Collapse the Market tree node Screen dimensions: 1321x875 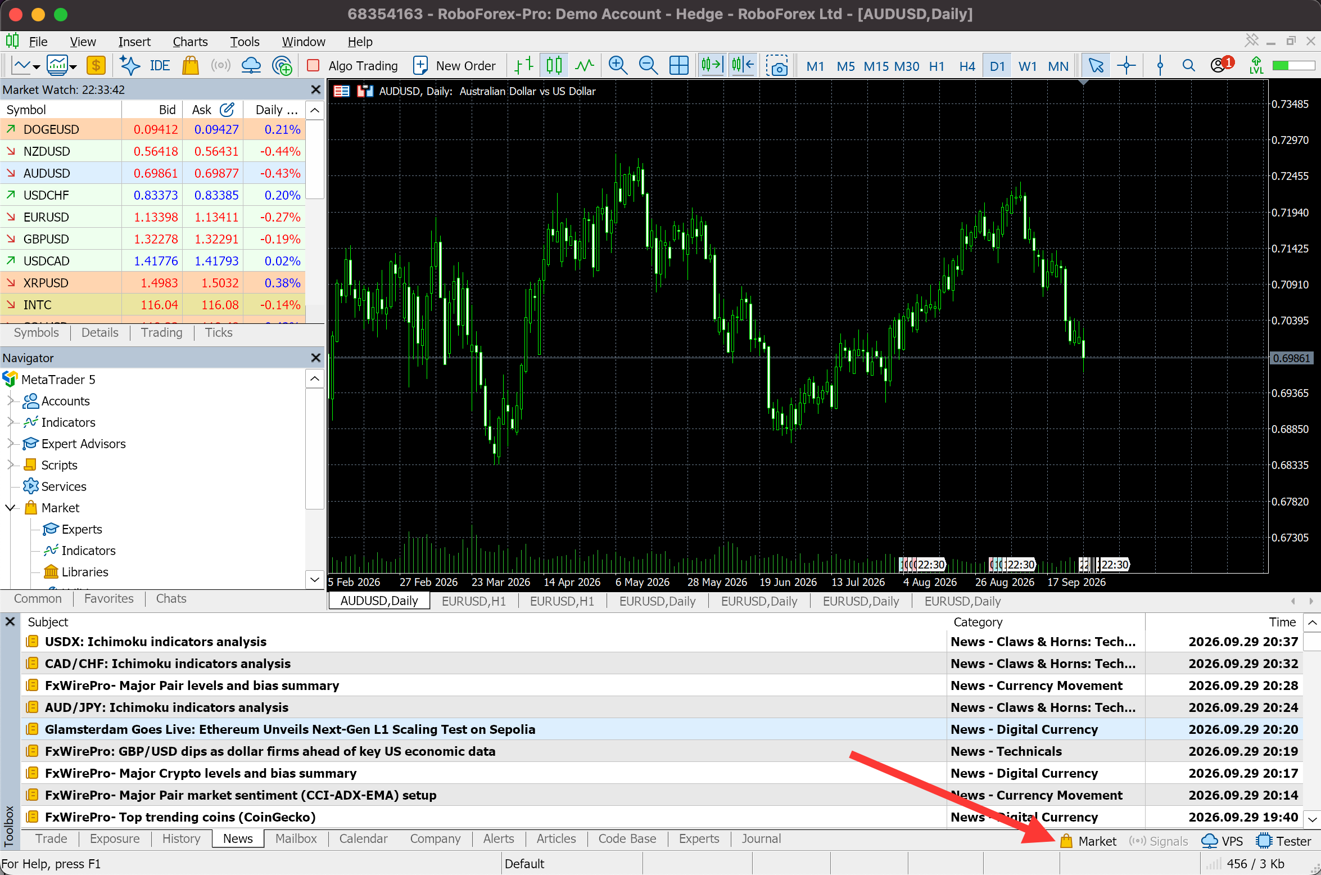(x=10, y=508)
